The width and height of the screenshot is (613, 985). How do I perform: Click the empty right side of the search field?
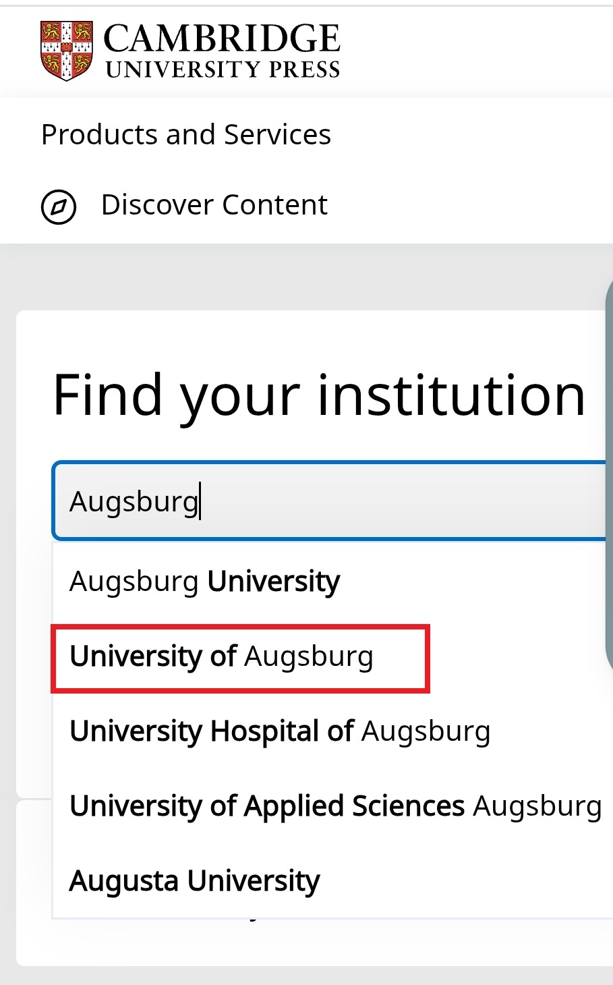(x=472, y=501)
